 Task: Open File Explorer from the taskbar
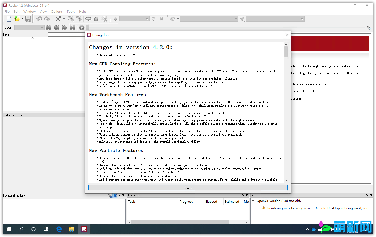pos(71,229)
